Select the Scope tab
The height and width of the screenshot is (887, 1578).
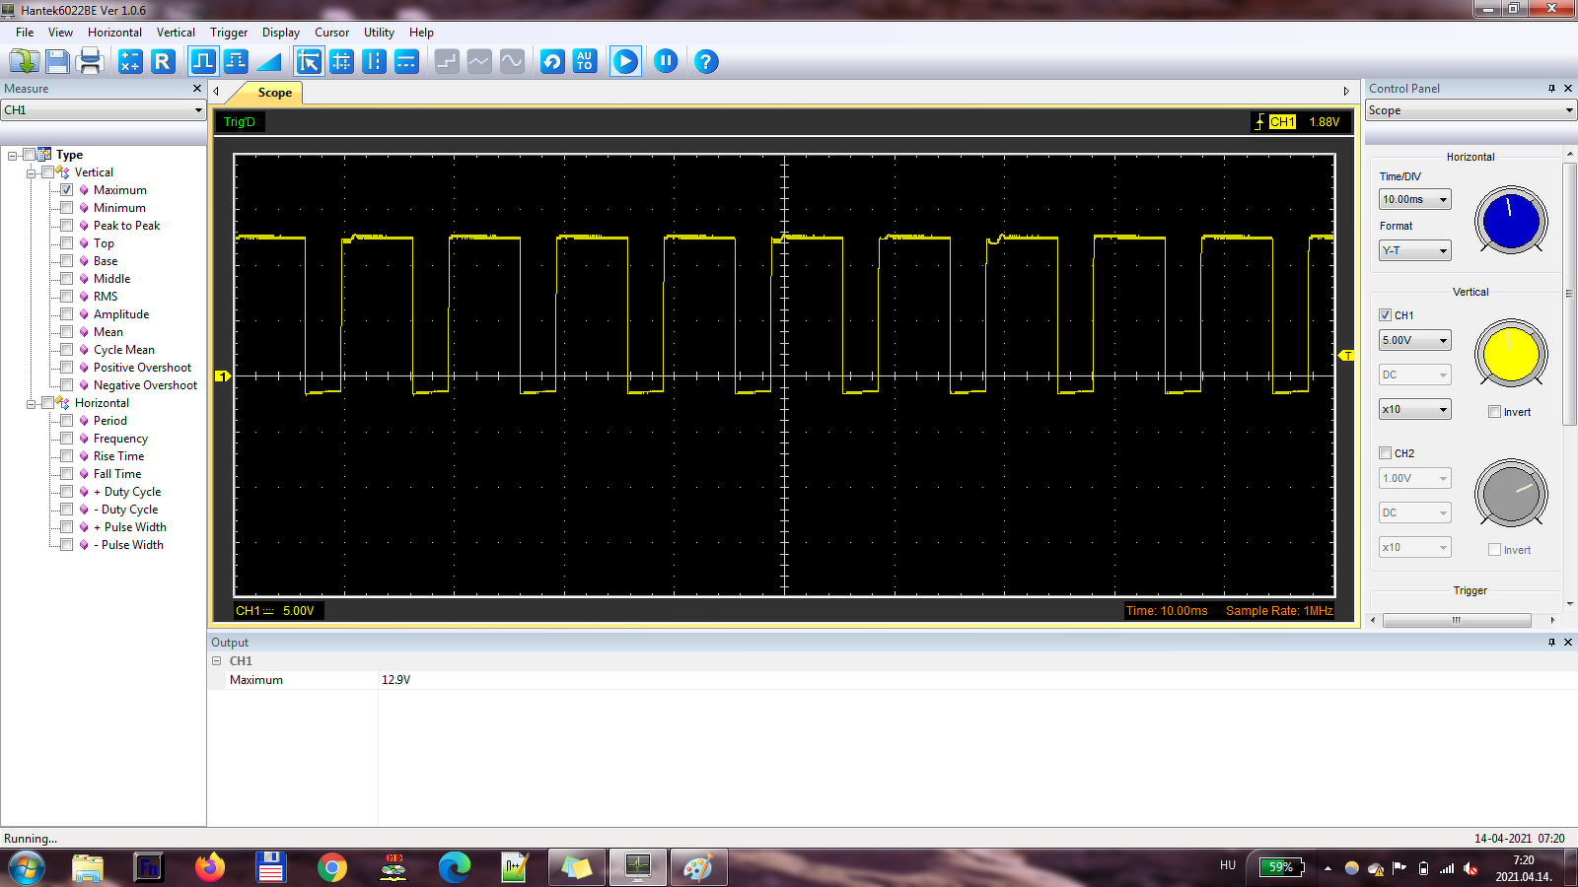275,93
